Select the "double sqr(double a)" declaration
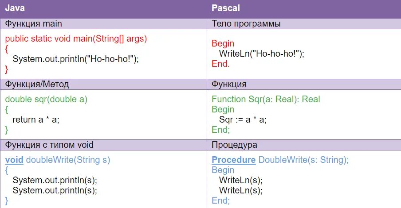This screenshot has width=401, height=208. [46, 99]
